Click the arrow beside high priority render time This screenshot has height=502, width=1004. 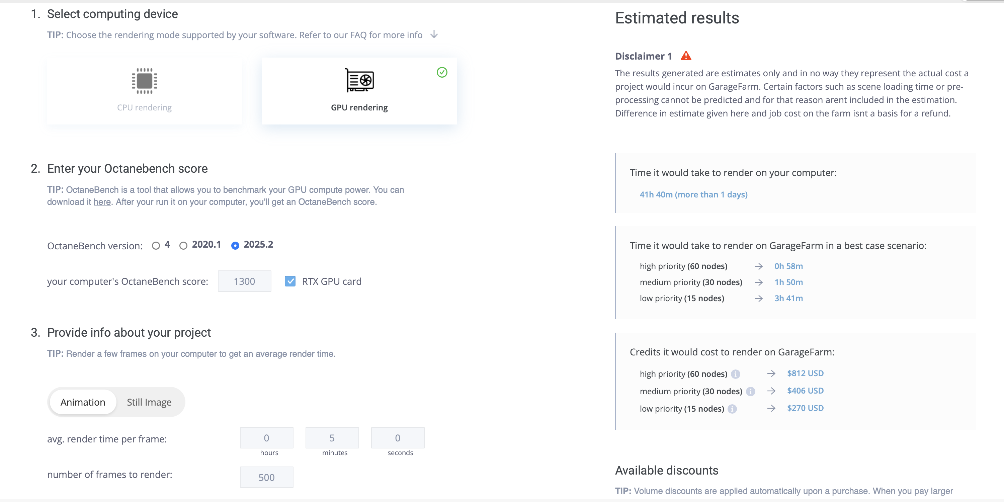click(x=759, y=266)
